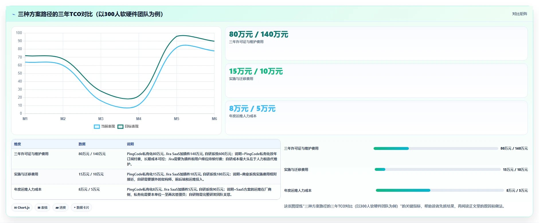Click the small icon before the TCO title
Viewport: 539px width, 223px height.
[13, 14]
